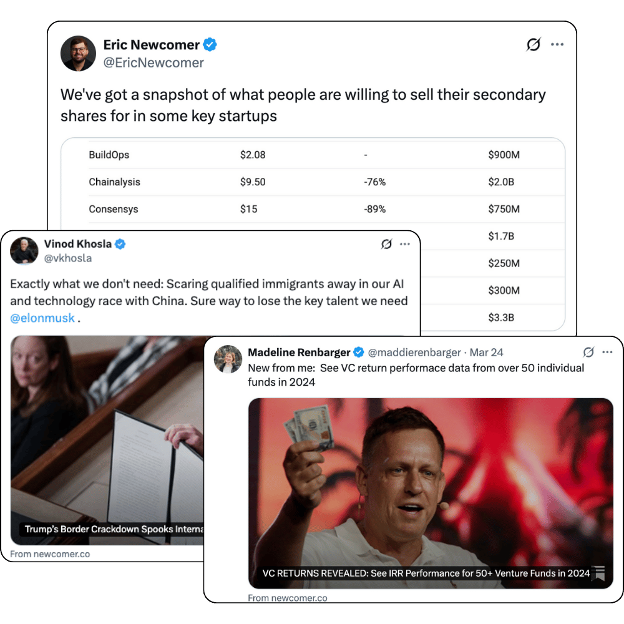Open the more options menu on Madeline Renbarger's tweet
The height and width of the screenshot is (624, 624).
pos(607,352)
